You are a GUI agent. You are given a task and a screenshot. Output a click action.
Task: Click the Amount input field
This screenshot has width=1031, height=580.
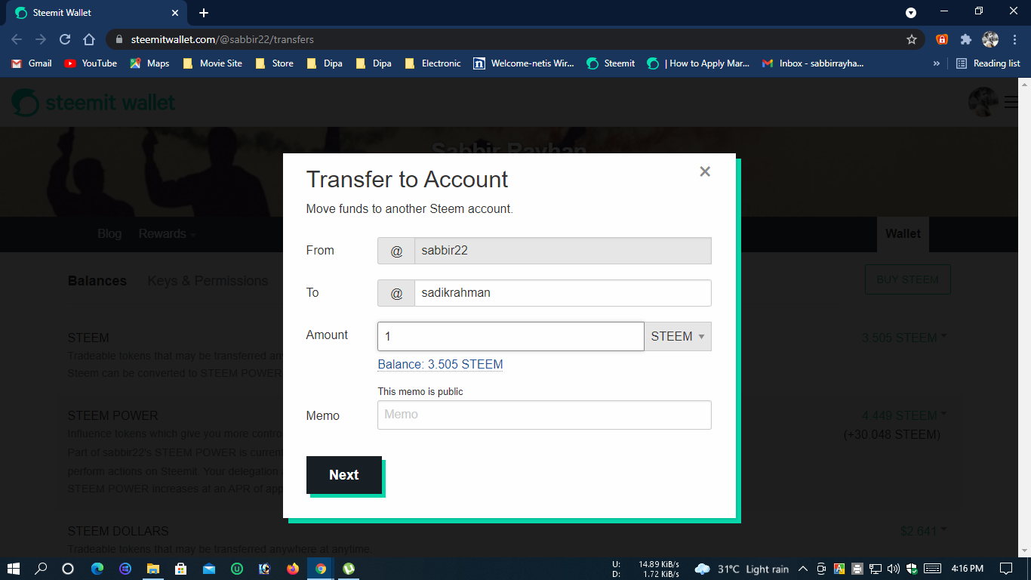511,337
